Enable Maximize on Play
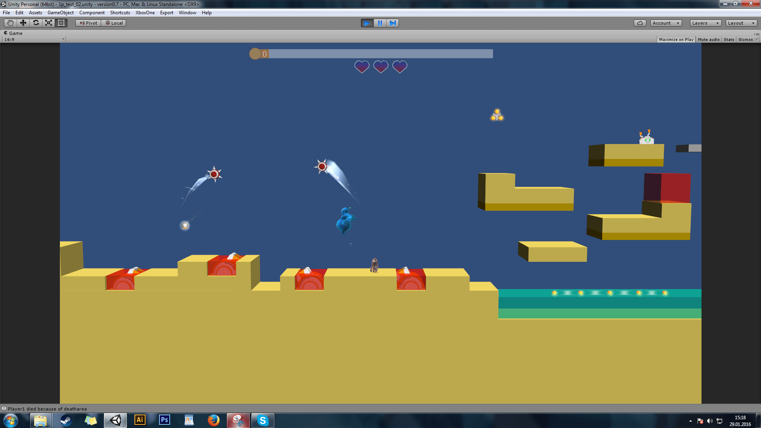 click(x=675, y=39)
